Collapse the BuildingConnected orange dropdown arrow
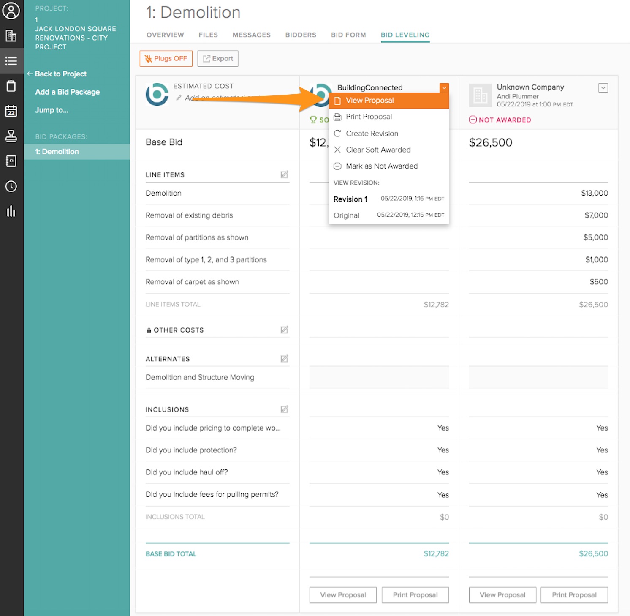Screen dimensions: 630x616 pyautogui.click(x=444, y=88)
